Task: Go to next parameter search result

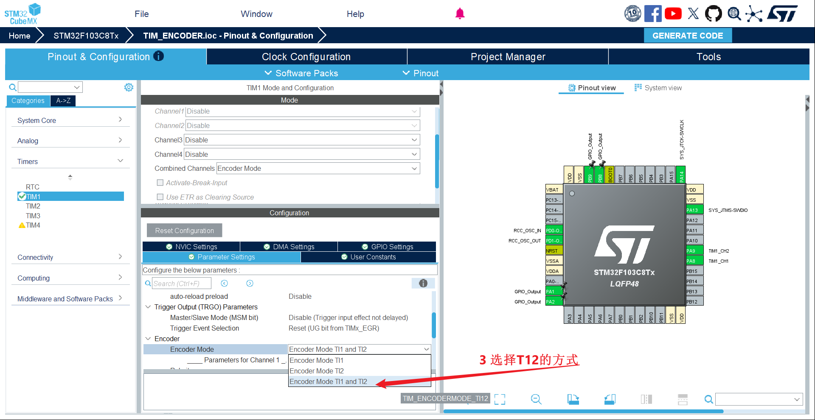Action: [250, 283]
